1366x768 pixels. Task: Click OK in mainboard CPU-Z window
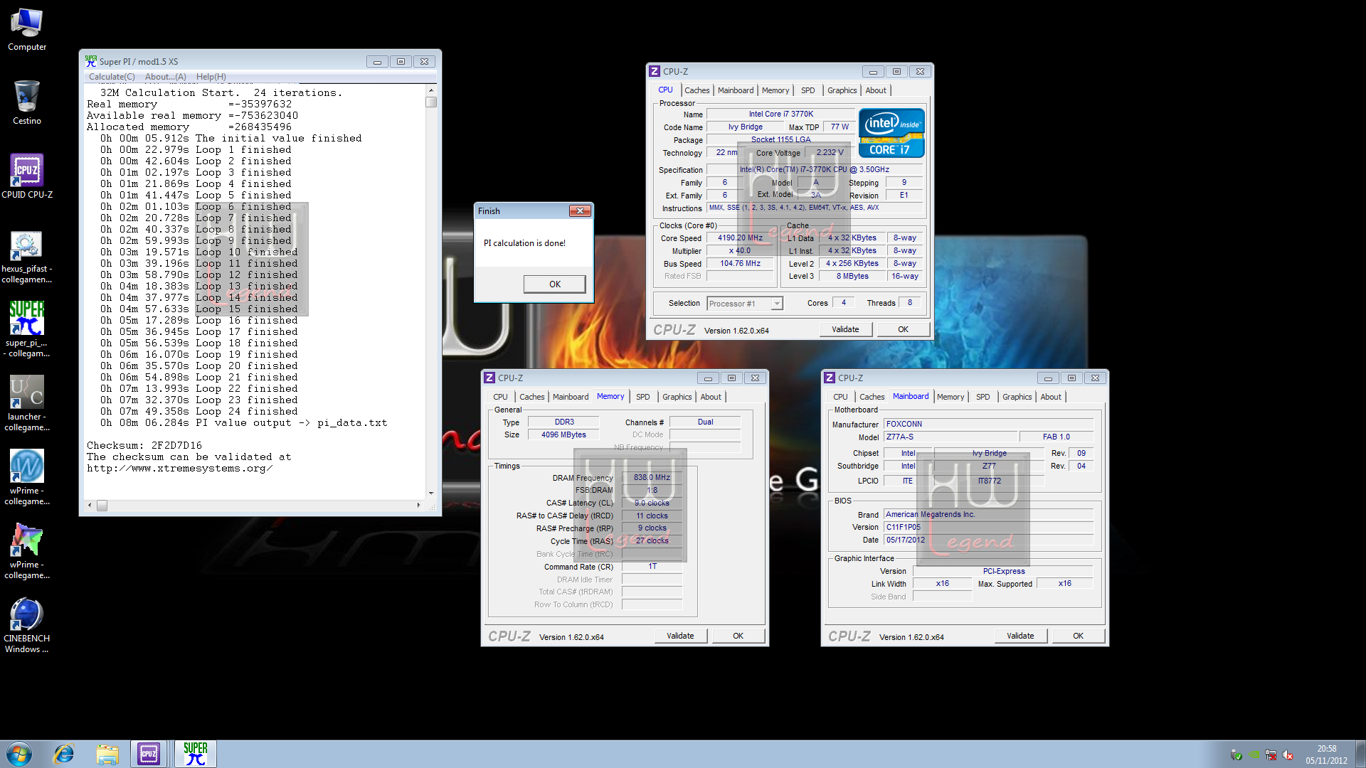pos(1078,636)
